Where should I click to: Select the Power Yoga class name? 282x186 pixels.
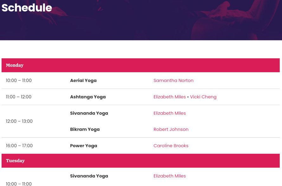pyautogui.click(x=84, y=146)
